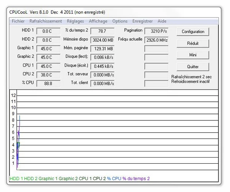Click the CPU 2 38.0 C value

(x=48, y=75)
